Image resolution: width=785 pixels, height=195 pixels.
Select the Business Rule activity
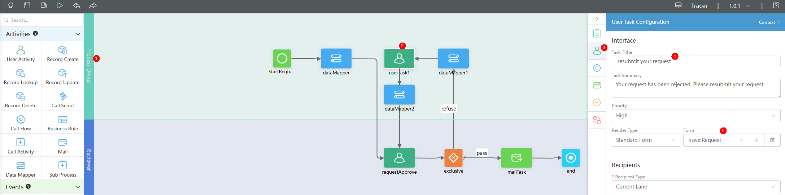[x=63, y=122]
